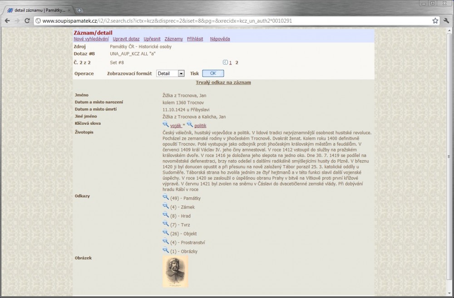Click search icon beside (4) - Zámek

pos(166,206)
